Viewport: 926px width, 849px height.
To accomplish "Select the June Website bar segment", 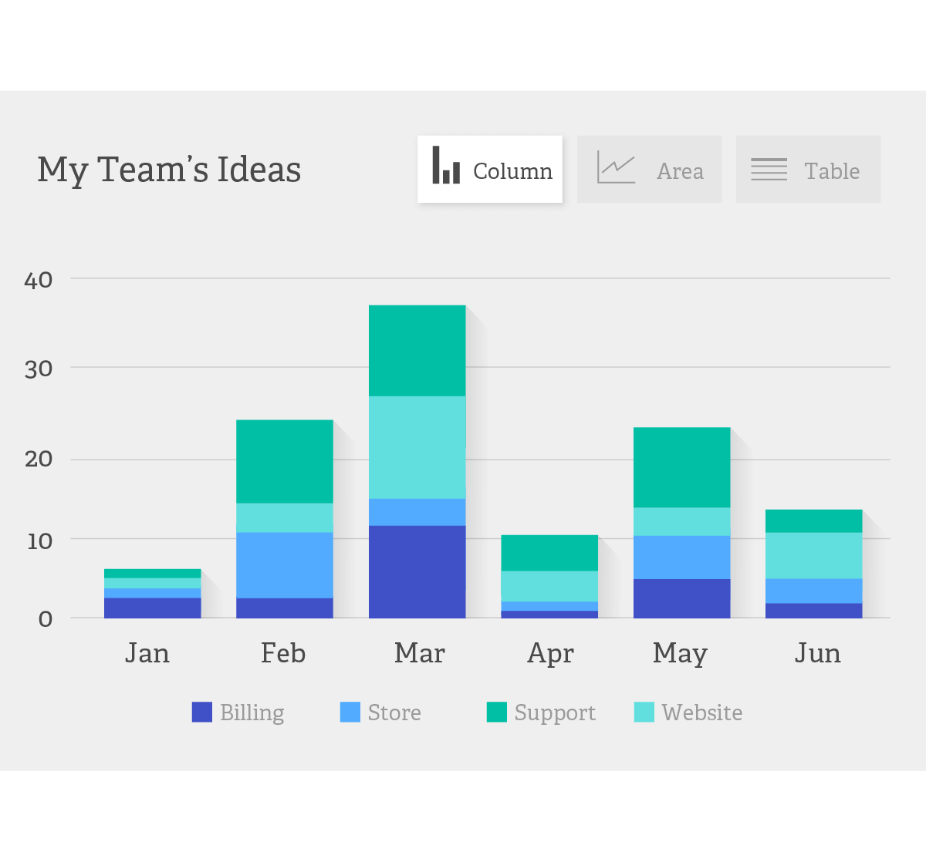I will tap(814, 555).
